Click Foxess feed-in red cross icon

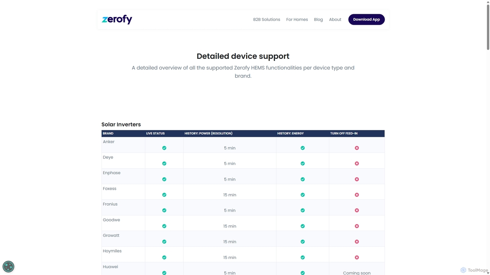click(357, 195)
